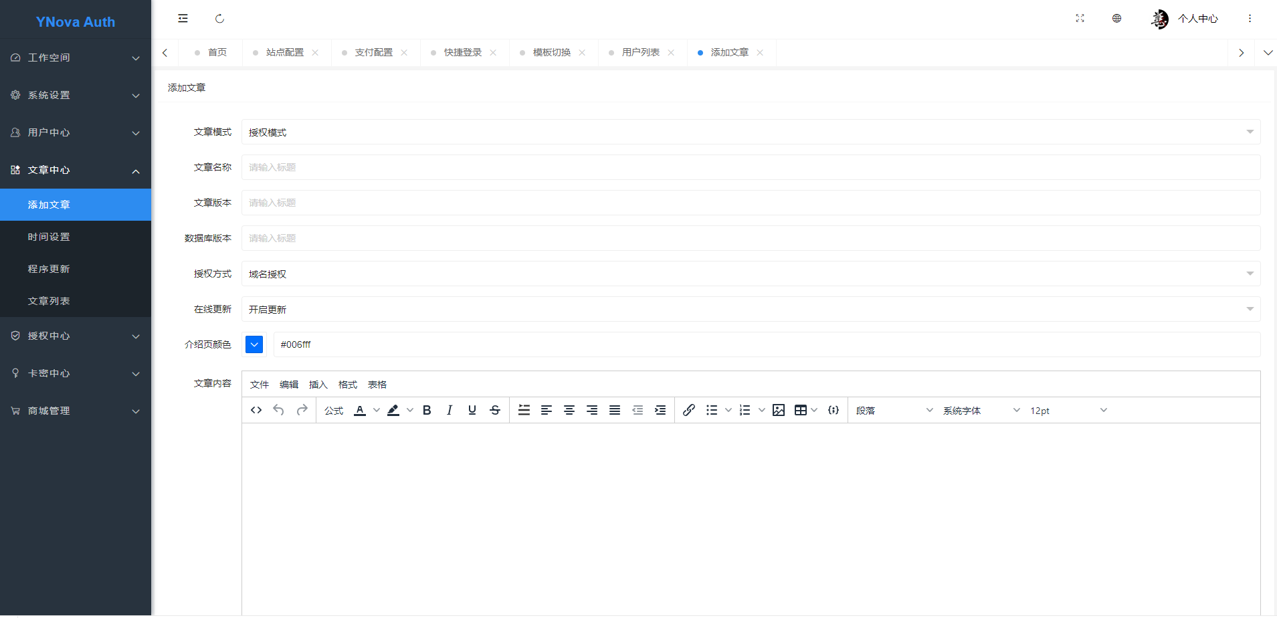Viewport: 1277px width, 618px height.
Task: Toggle fullscreen mode icon
Action: coord(1080,18)
